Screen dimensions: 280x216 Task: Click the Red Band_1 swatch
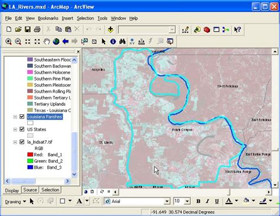point(30,154)
